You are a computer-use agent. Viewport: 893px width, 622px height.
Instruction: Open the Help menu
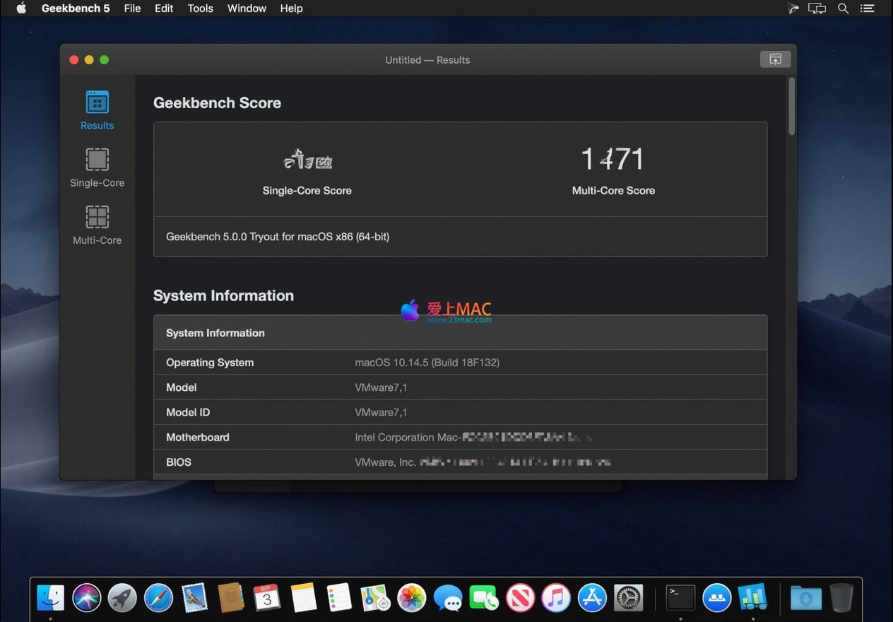(291, 8)
